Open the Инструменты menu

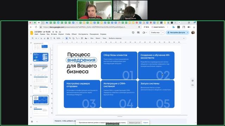(83, 34)
